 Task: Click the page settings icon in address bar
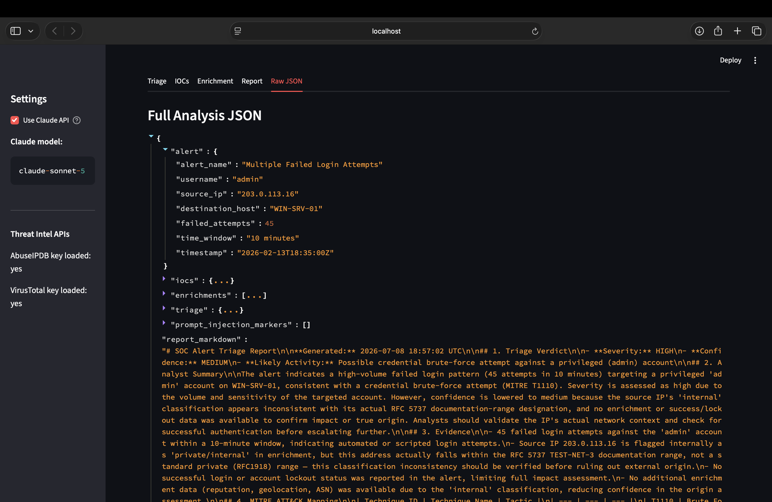pos(238,31)
